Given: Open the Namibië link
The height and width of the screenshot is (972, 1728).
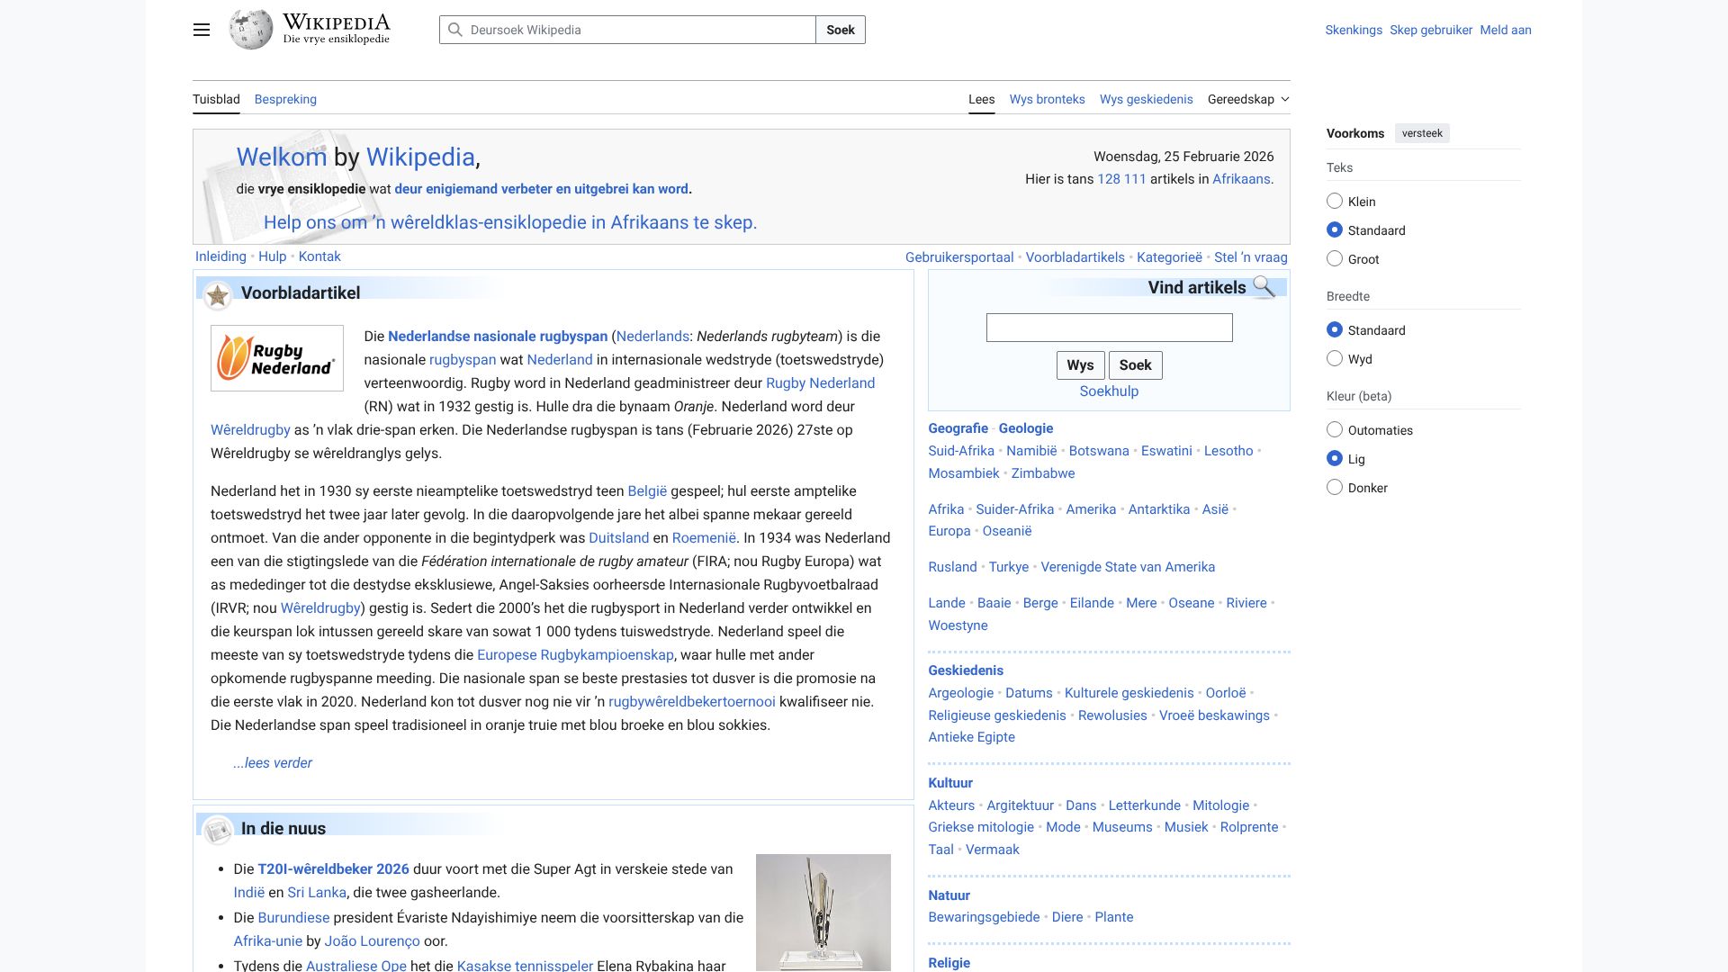Looking at the screenshot, I should coord(1031,451).
